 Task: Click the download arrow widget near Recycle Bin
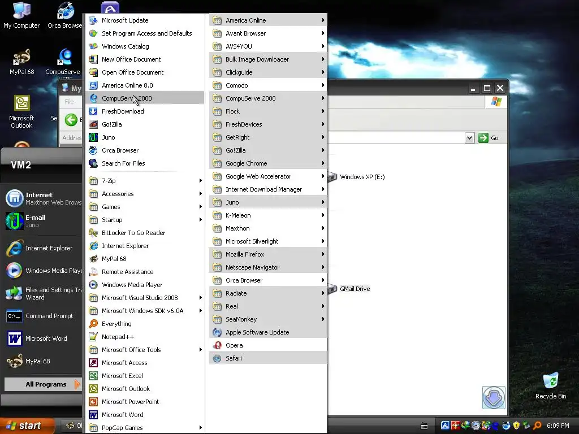494,397
